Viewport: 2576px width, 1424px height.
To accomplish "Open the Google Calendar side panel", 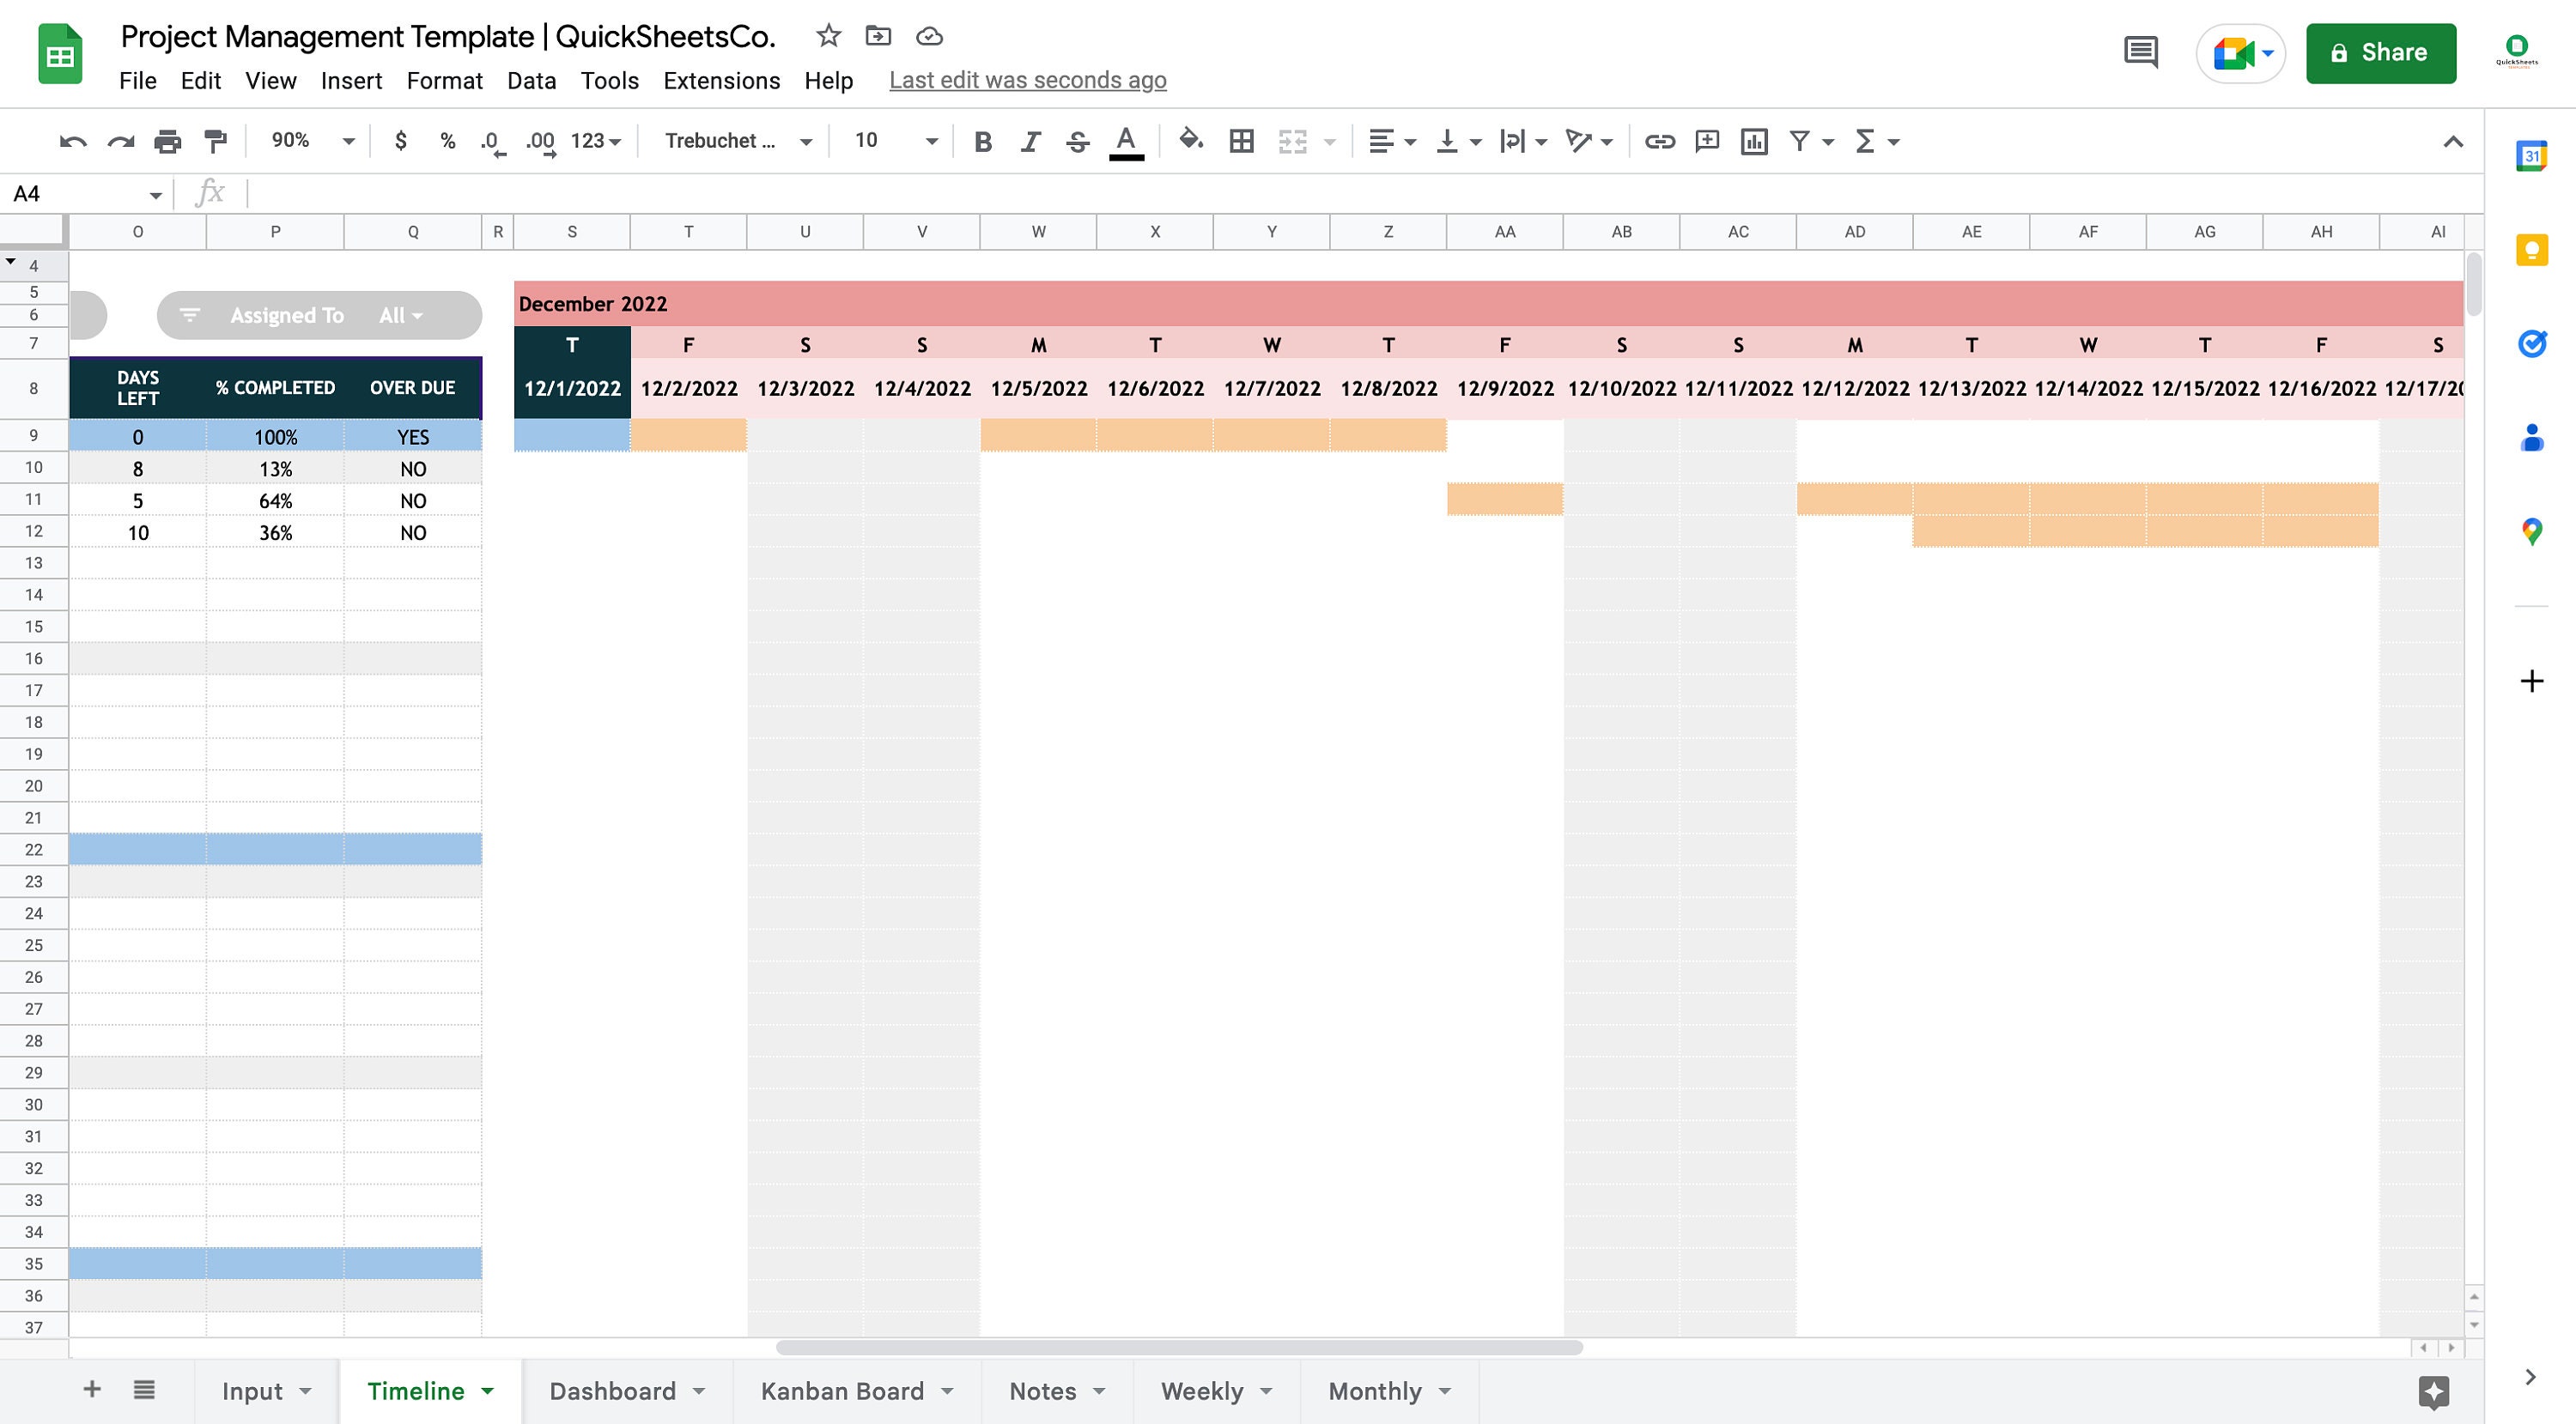I will pos(2532,155).
